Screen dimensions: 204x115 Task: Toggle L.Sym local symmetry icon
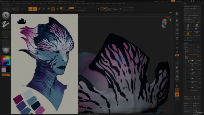[177, 48]
